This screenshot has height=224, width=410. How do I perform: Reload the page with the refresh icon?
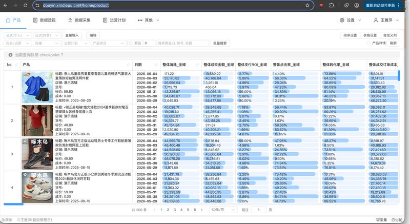click(x=25, y=5)
